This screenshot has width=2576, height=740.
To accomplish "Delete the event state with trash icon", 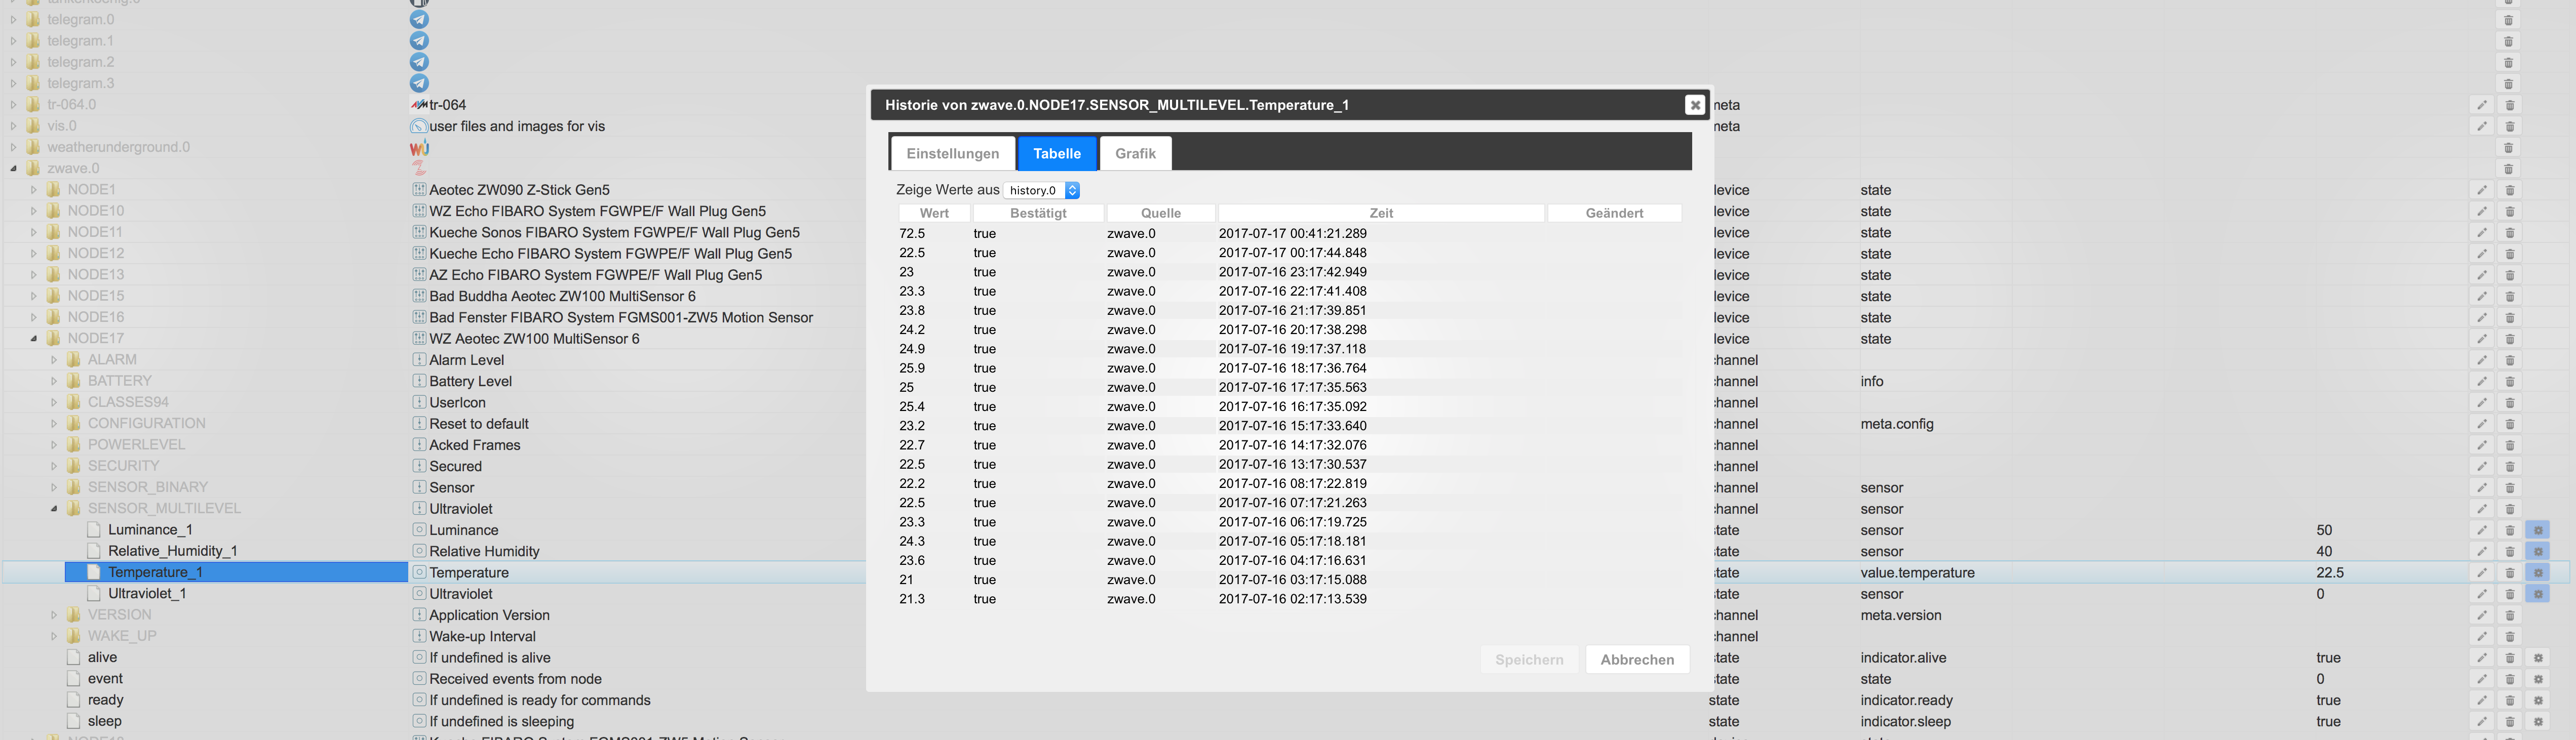I will click(2509, 679).
